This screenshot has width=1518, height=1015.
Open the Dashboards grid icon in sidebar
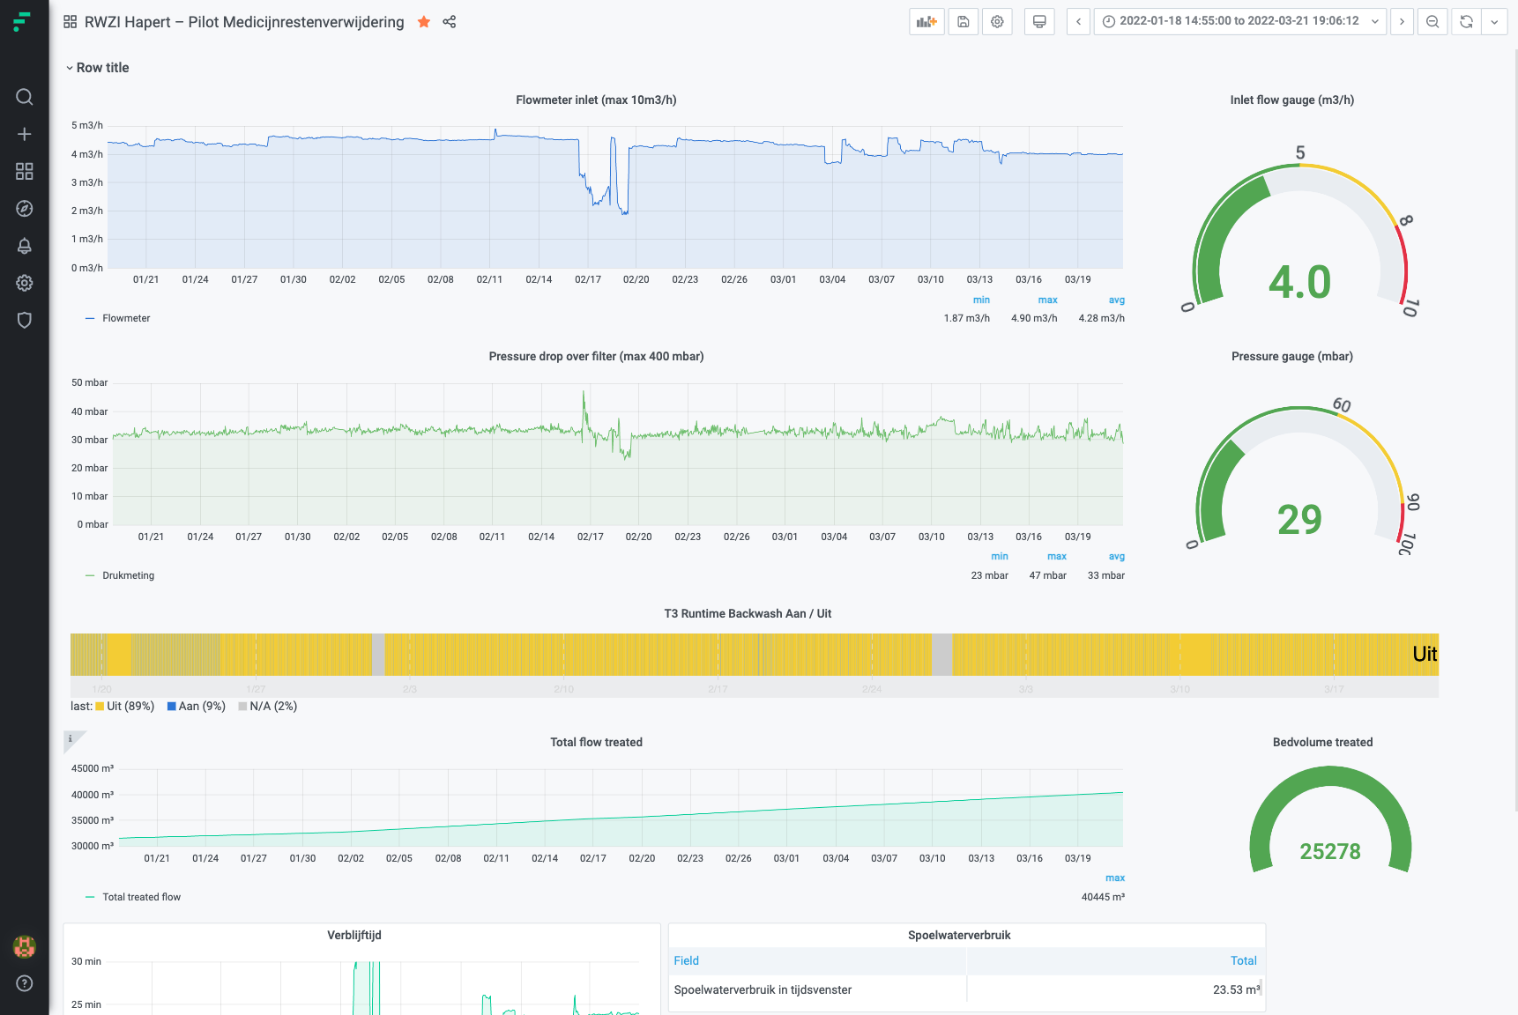(x=25, y=171)
